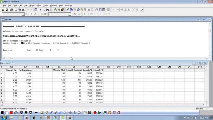This screenshot has width=213, height=120.
Task: Click the Worksheet vertical scrollbar thumb
Action: point(206,69)
